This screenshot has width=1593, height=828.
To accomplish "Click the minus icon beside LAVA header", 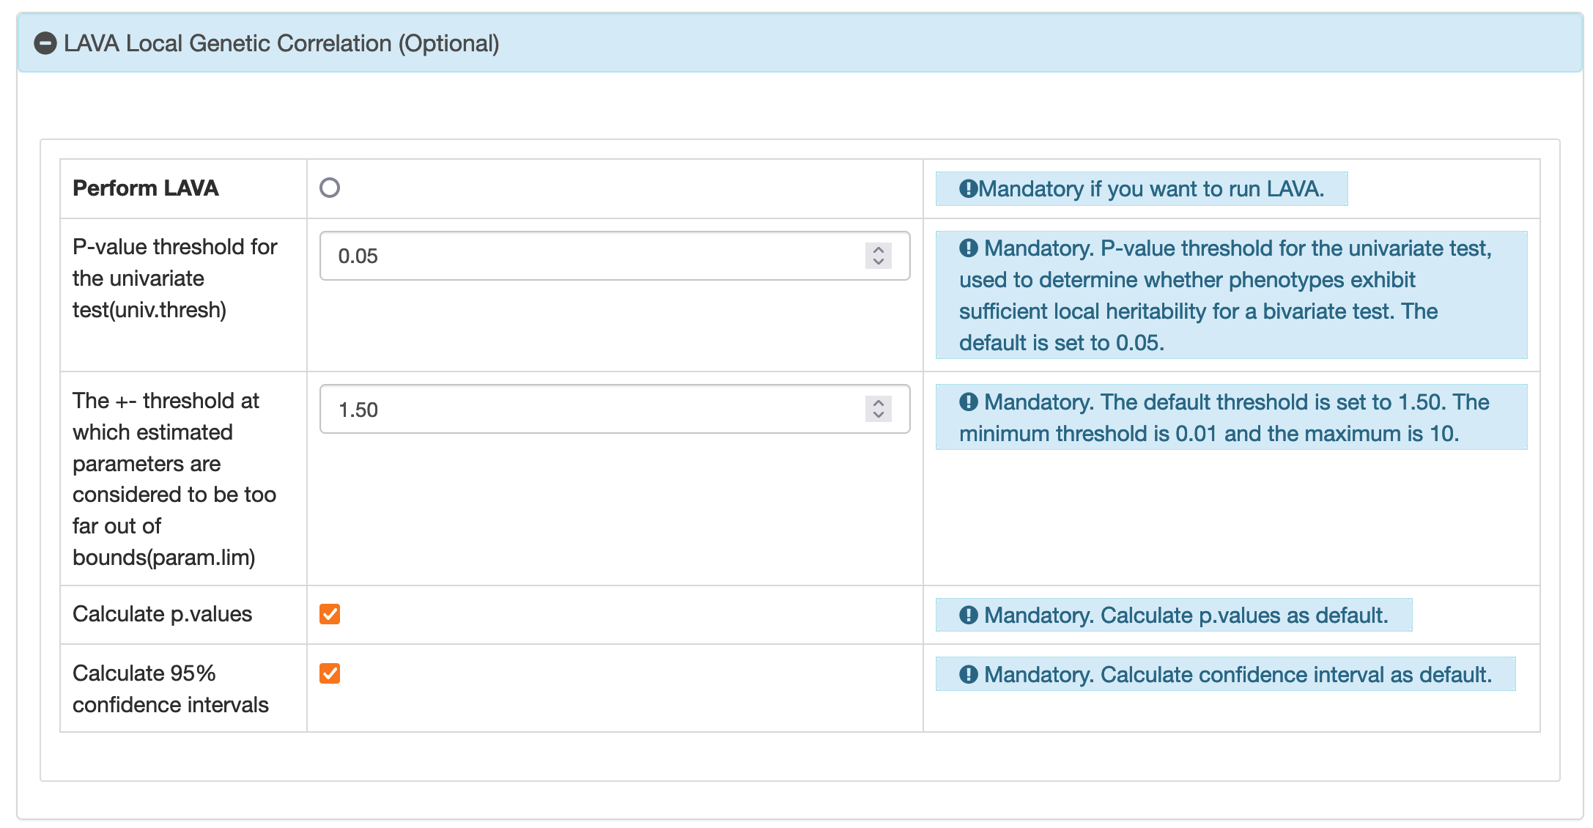I will [x=45, y=43].
